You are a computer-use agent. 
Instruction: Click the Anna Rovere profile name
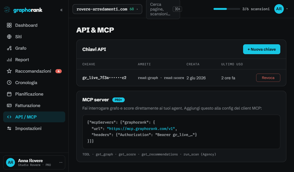[x=30, y=161]
